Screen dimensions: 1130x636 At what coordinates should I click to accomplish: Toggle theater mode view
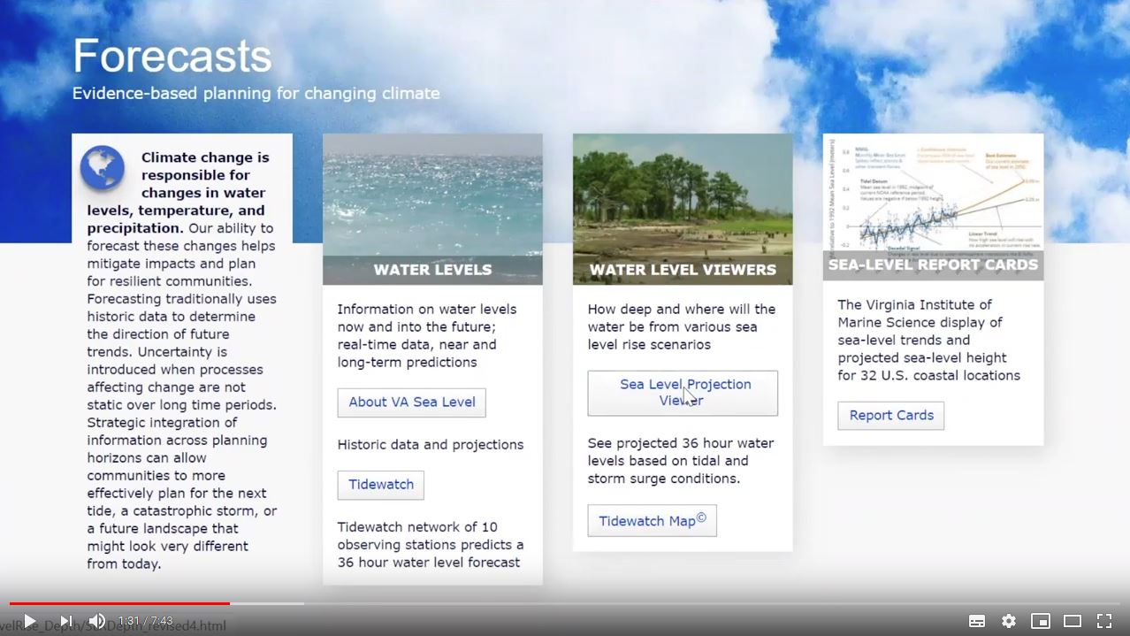coord(1073,621)
